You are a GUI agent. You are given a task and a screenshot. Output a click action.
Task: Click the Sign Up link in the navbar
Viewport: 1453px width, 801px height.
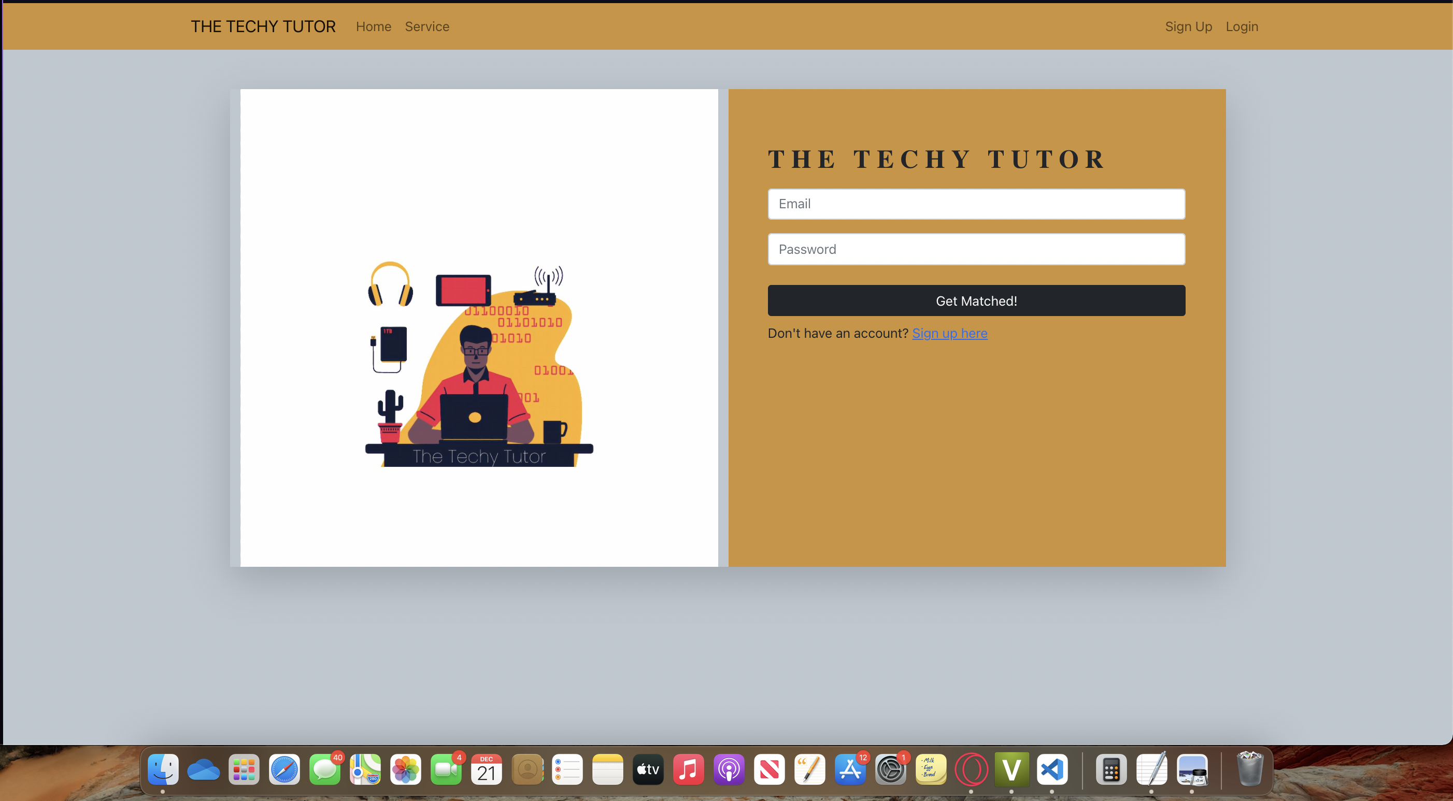click(1188, 26)
